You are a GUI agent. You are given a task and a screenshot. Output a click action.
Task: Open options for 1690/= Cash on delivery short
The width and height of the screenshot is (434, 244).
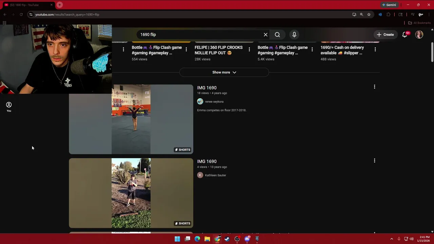pyautogui.click(x=375, y=49)
